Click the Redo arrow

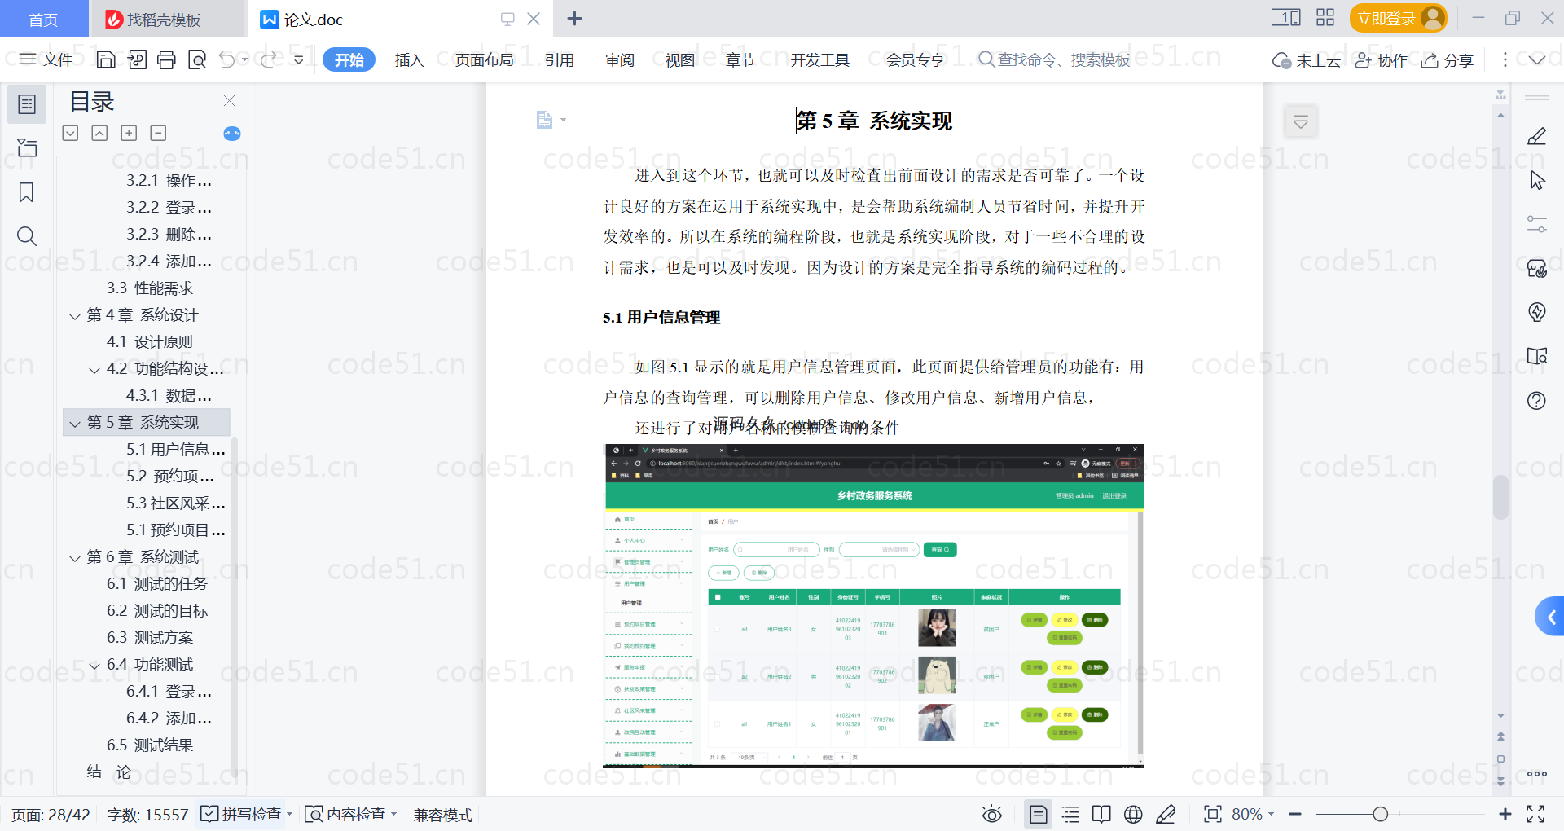click(269, 59)
